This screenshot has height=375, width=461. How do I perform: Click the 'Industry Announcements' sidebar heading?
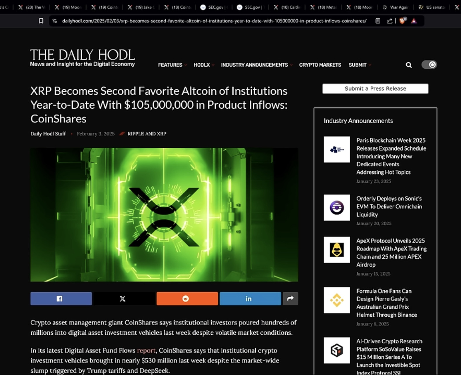point(358,121)
